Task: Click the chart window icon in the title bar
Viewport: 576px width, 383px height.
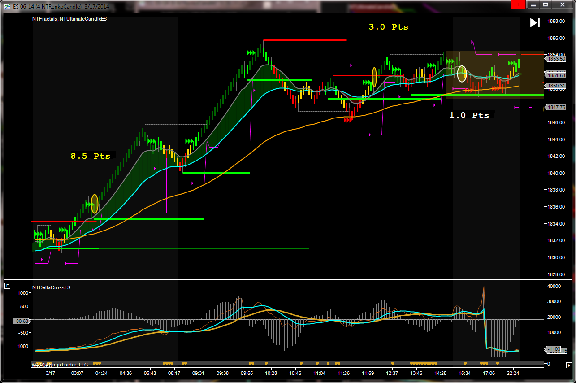Action: coord(8,5)
